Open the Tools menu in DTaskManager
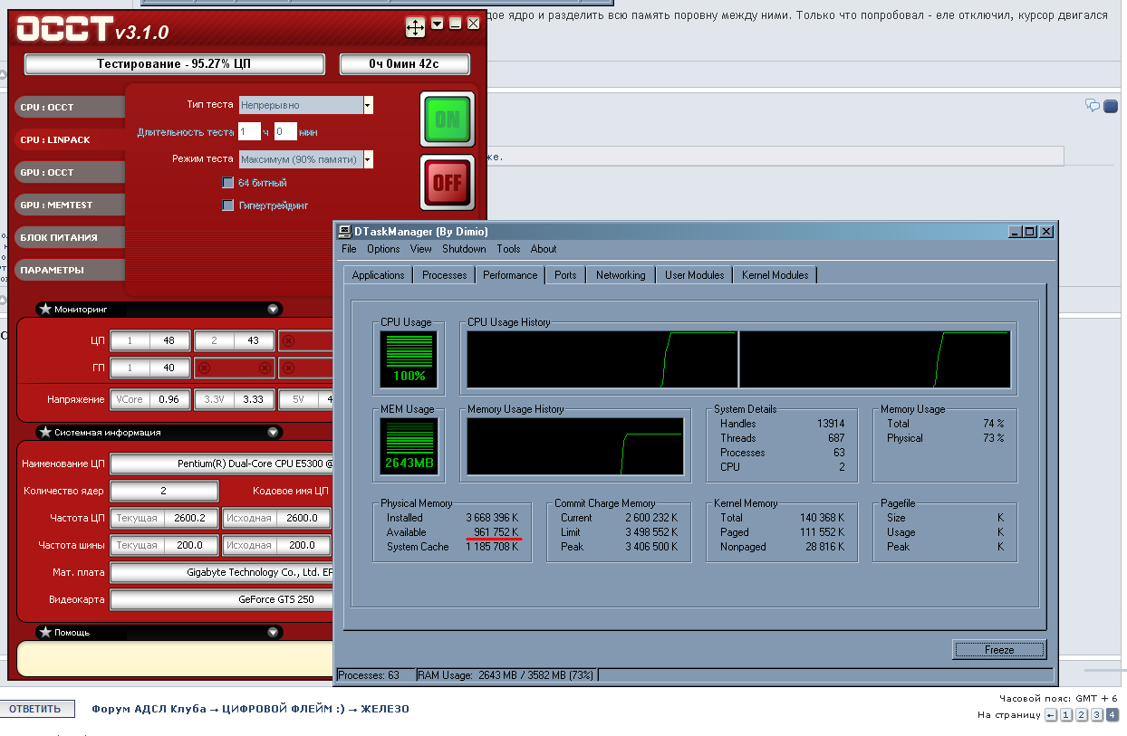This screenshot has height=736, width=1127. tap(508, 249)
